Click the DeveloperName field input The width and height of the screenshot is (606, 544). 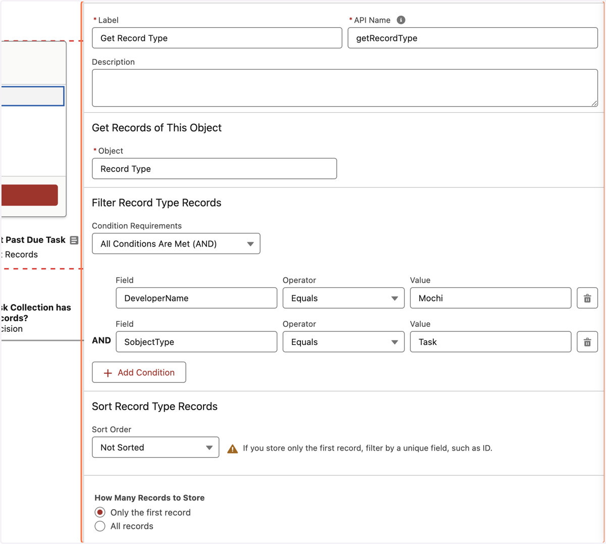point(196,298)
